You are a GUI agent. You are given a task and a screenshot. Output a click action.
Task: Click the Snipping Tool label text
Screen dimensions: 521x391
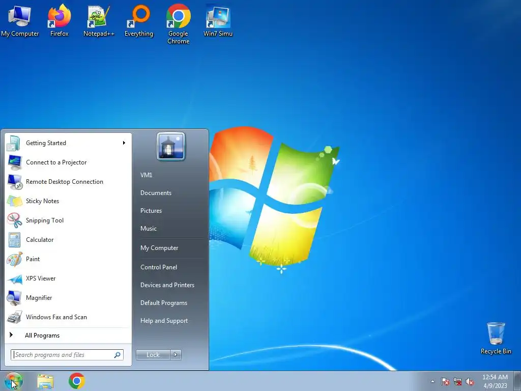click(x=45, y=220)
